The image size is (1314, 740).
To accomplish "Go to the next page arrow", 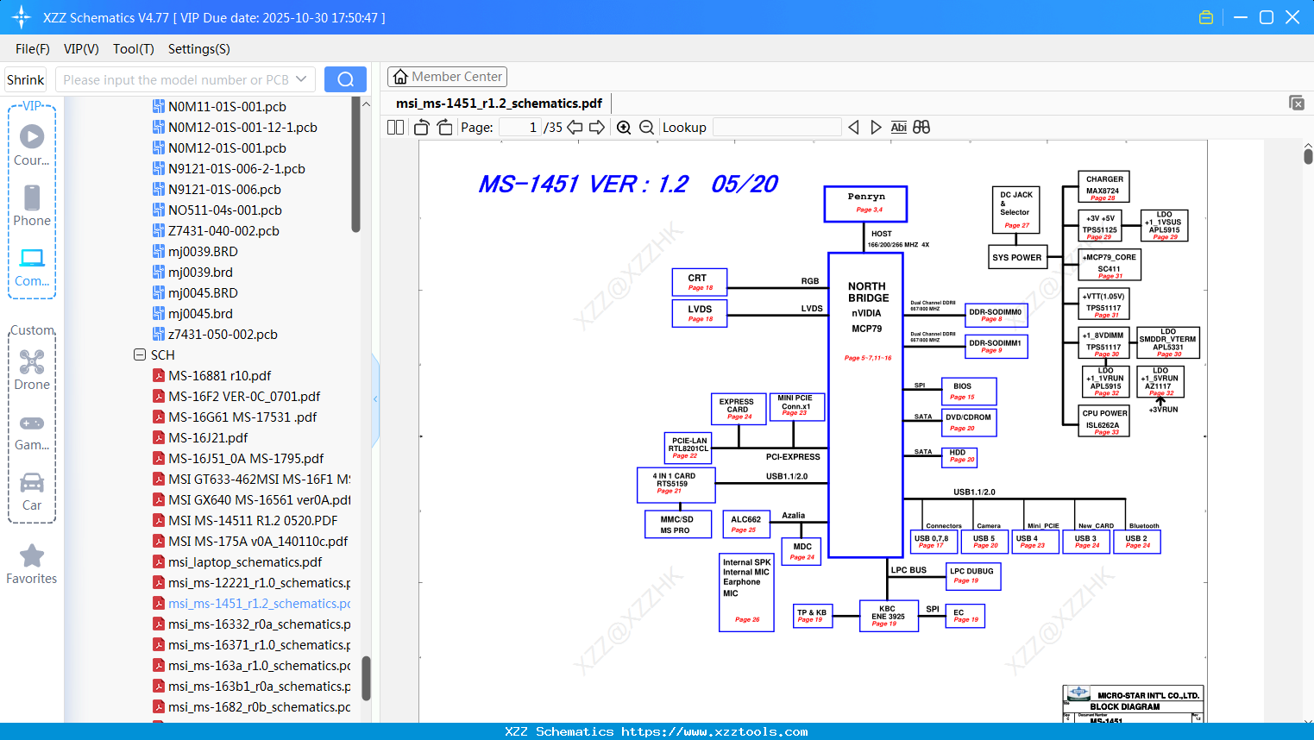I will tap(597, 128).
